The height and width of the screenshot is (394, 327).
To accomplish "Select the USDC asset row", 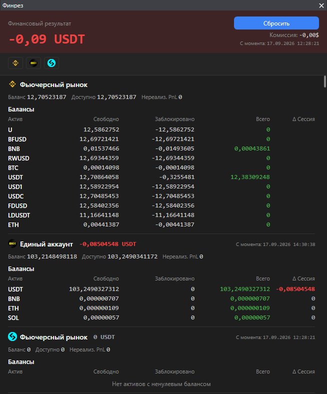I will pos(161,196).
